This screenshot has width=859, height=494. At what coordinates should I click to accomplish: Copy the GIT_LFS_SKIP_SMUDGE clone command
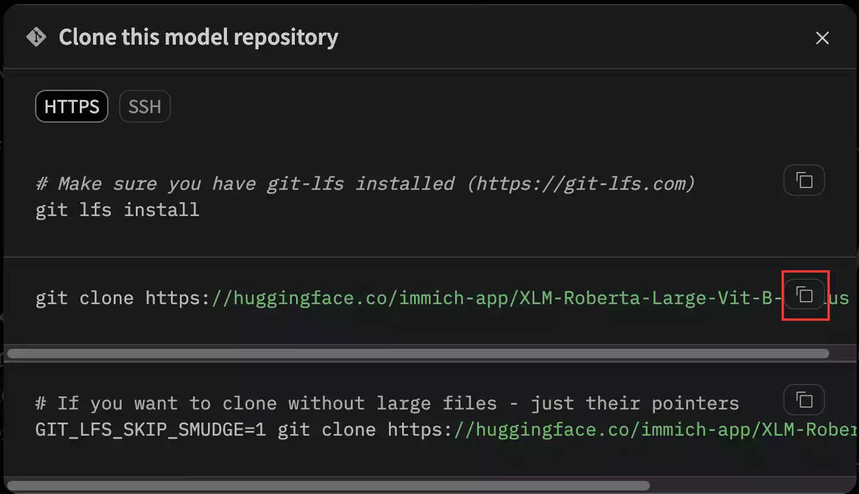(x=804, y=399)
